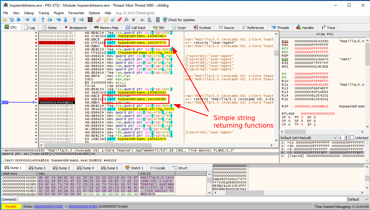This screenshot has width=370, height=210.
Task: Click the Open file toolbar icon
Action: tap(5, 20)
